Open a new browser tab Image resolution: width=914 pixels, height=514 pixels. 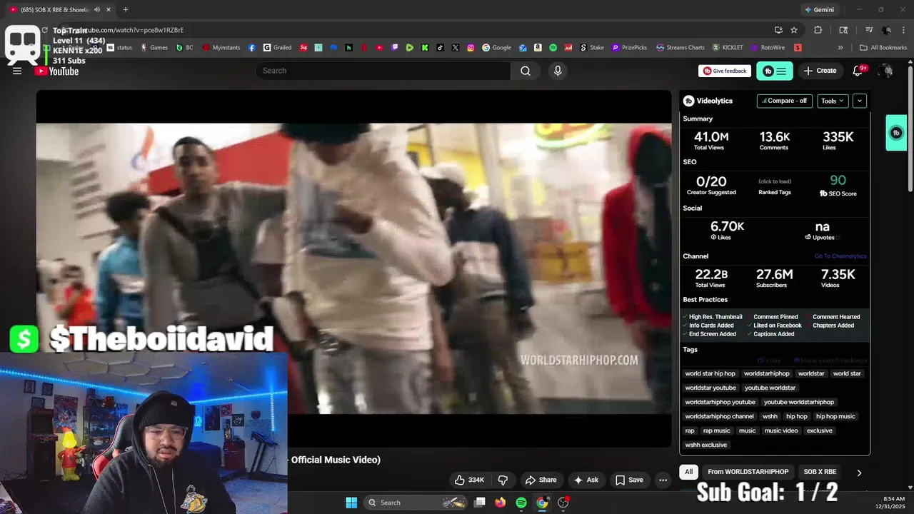point(125,10)
